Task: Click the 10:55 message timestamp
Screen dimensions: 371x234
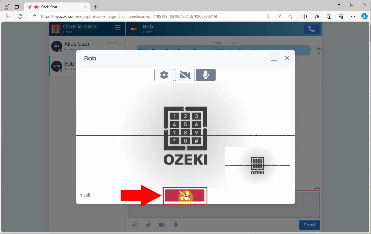Action: pyautogui.click(x=317, y=49)
